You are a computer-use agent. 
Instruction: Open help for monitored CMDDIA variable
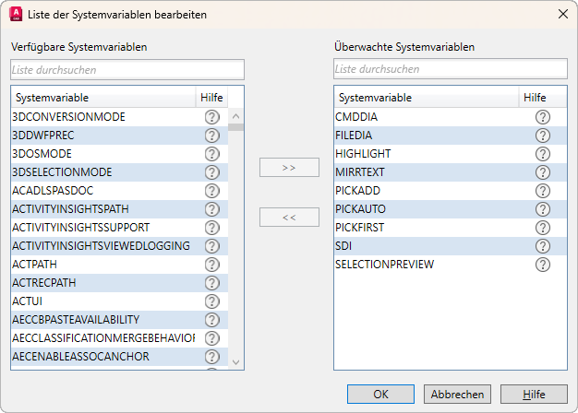click(543, 117)
